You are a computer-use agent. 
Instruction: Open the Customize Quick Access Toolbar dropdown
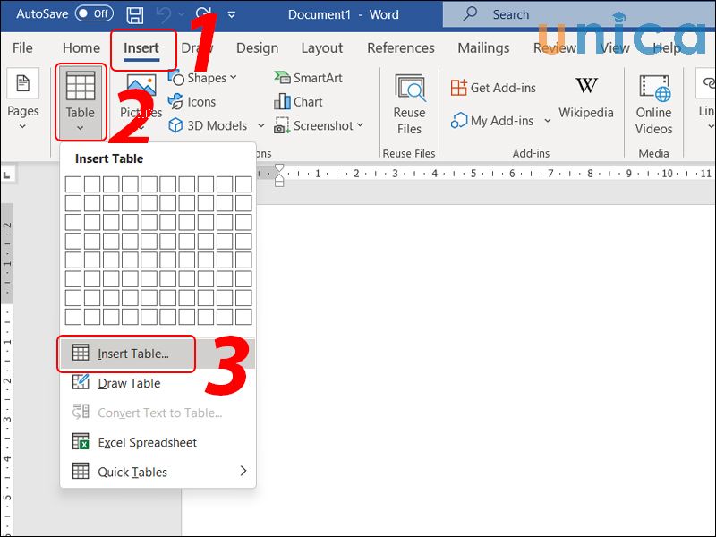pyautogui.click(x=232, y=15)
